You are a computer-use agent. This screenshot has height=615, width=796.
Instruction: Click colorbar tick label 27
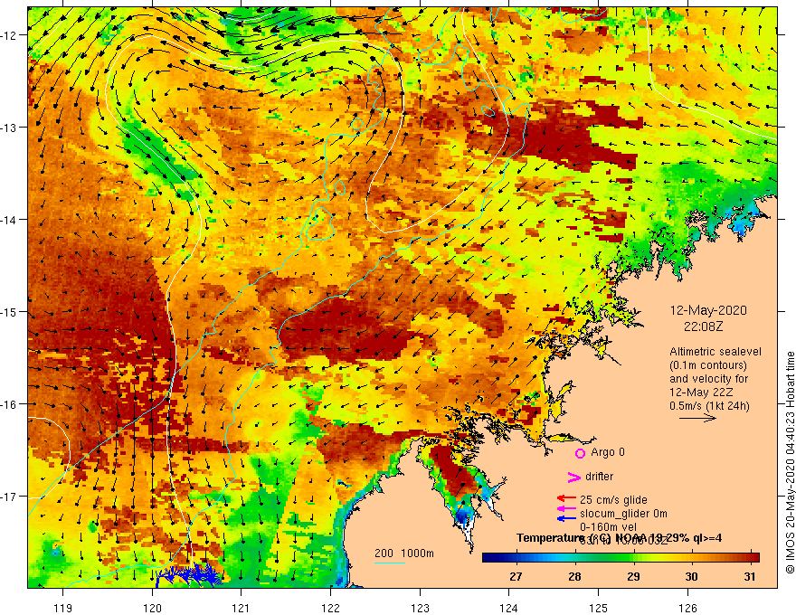[x=516, y=577]
